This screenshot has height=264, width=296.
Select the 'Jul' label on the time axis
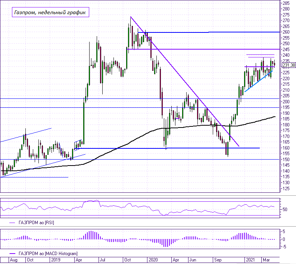click(103, 260)
